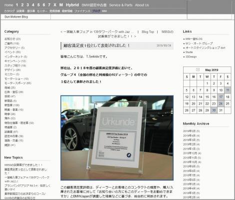Open the MINI sub-navigation link
The height and width of the screenshot is (200, 235).
(104, 11)
